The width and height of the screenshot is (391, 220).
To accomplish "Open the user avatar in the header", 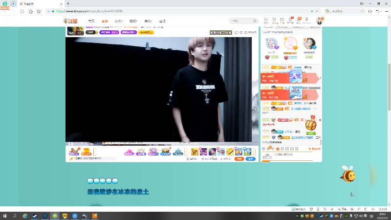I will (319, 21).
